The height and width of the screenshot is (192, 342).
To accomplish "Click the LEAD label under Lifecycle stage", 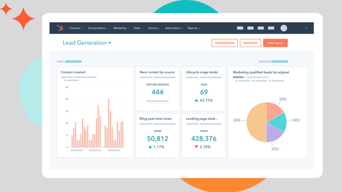I will click(204, 84).
